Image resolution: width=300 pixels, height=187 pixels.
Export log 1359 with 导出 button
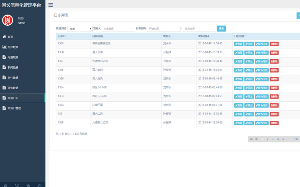(249, 44)
